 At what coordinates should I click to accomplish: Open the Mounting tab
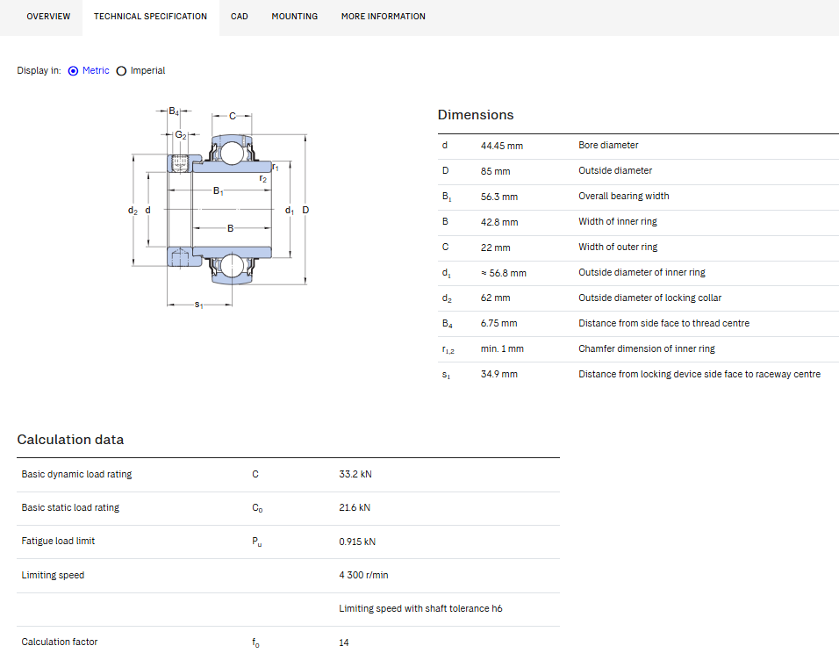[294, 17]
